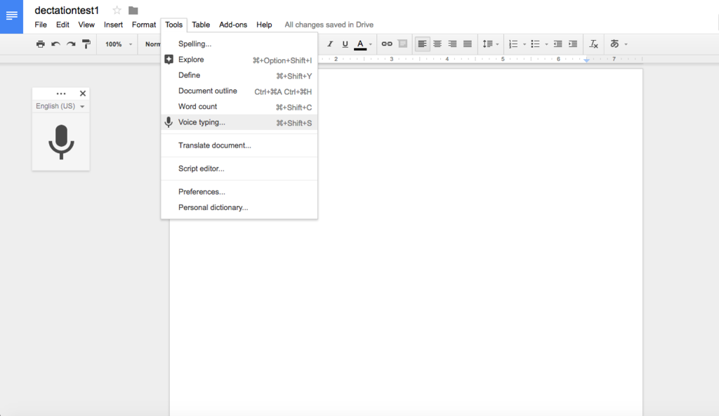Open the Add-ons menu

click(x=233, y=25)
